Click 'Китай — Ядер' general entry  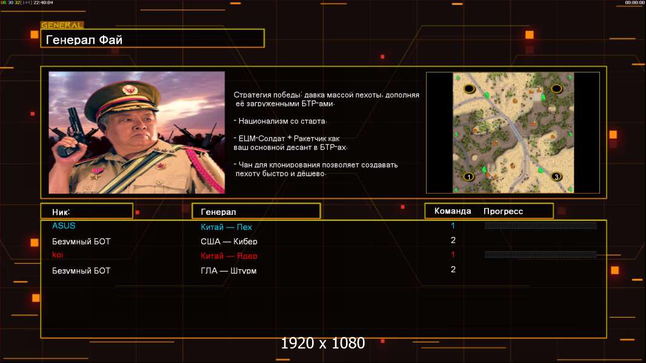(229, 256)
